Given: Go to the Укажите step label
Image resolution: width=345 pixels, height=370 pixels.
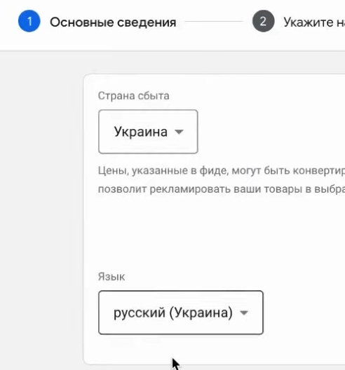Looking at the screenshot, I should (314, 22).
